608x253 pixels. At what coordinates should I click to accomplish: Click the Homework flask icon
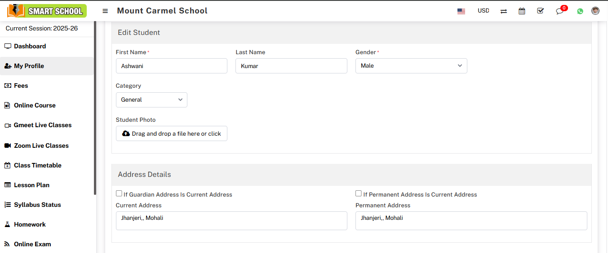[x=7, y=224]
